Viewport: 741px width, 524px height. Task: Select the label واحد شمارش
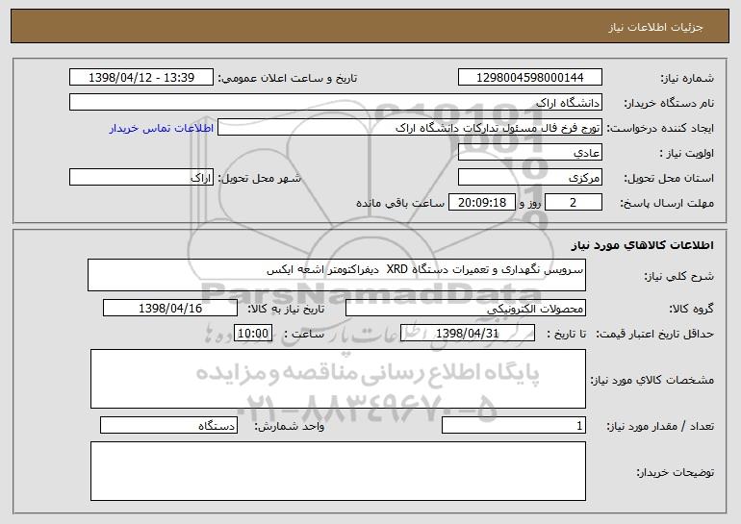point(290,426)
